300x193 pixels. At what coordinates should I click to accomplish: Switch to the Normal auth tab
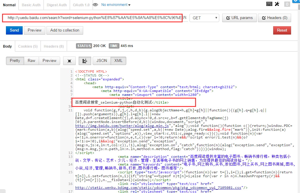(9, 5)
